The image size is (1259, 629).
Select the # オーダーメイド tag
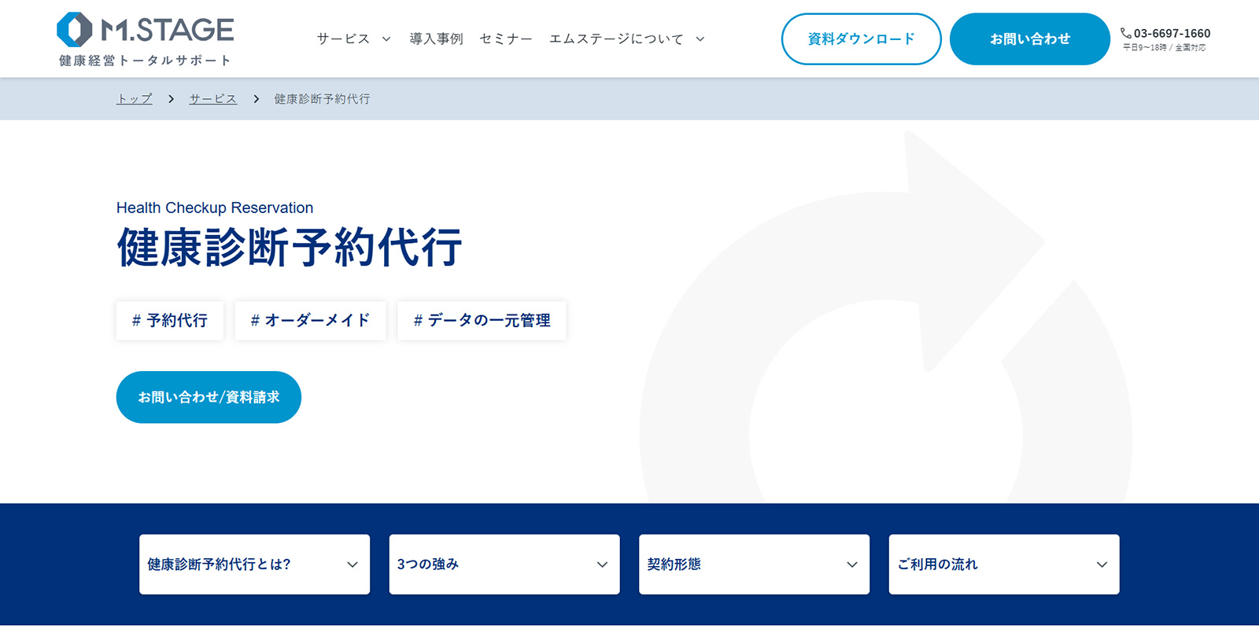[310, 321]
